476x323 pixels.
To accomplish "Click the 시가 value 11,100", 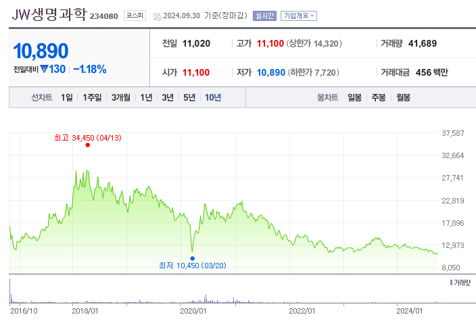I will point(196,72).
